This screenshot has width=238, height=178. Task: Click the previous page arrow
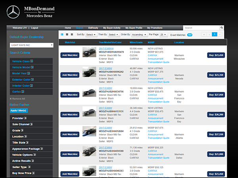[x=209, y=34]
